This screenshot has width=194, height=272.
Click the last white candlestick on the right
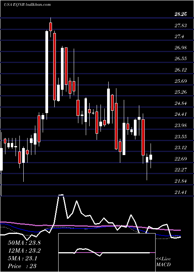click(151, 157)
